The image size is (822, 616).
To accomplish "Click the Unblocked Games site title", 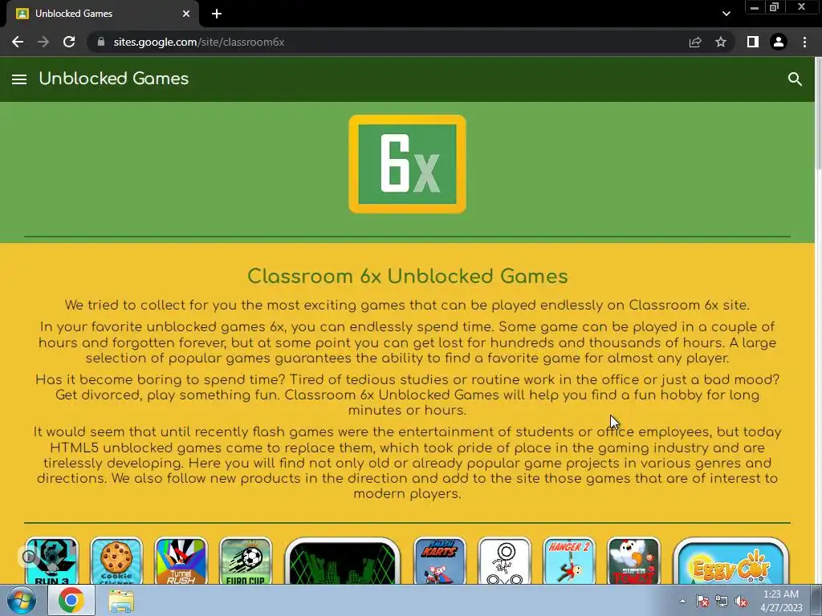I will coord(114,79).
